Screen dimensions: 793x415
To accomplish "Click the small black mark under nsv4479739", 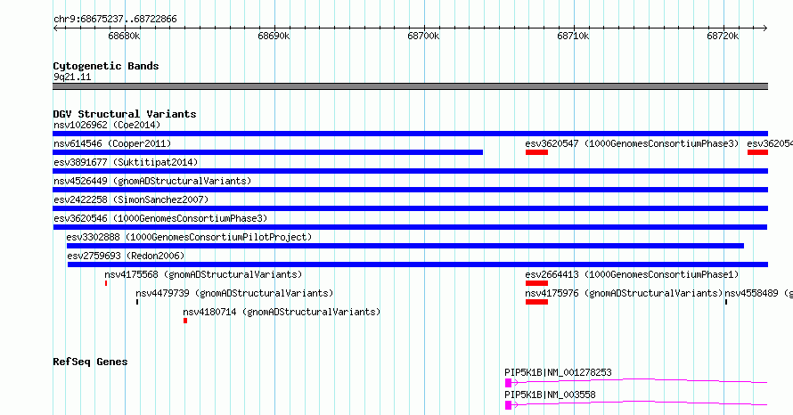I will click(x=137, y=302).
